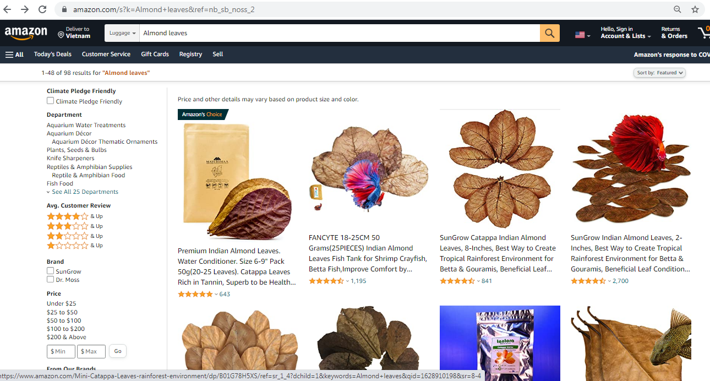Click the Go price filter button
Screen dimensions: 710x381
118,351
